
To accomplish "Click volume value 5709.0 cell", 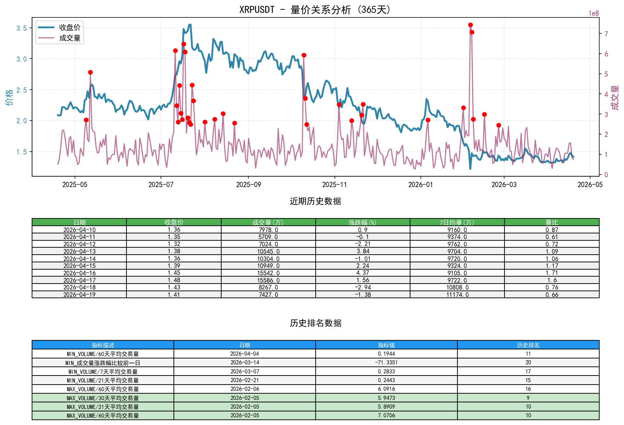I will (x=268, y=237).
